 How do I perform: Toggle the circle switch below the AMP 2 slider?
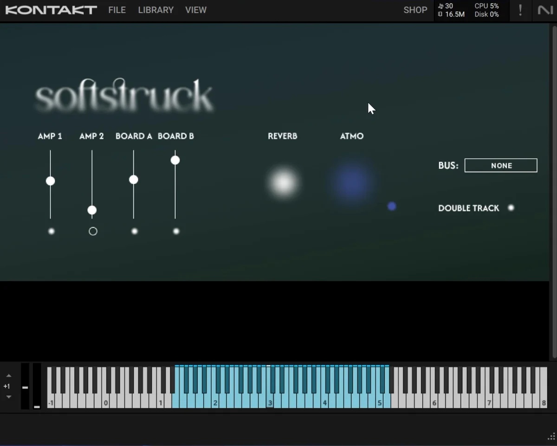[92, 231]
